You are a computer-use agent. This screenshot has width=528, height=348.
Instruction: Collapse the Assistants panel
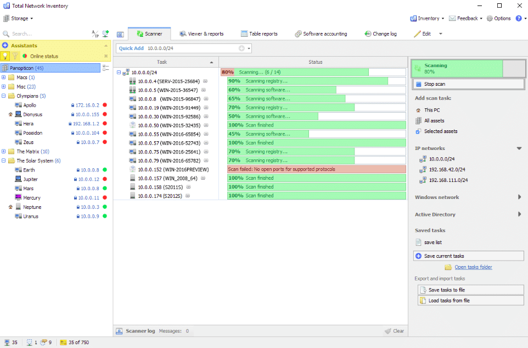click(x=106, y=46)
